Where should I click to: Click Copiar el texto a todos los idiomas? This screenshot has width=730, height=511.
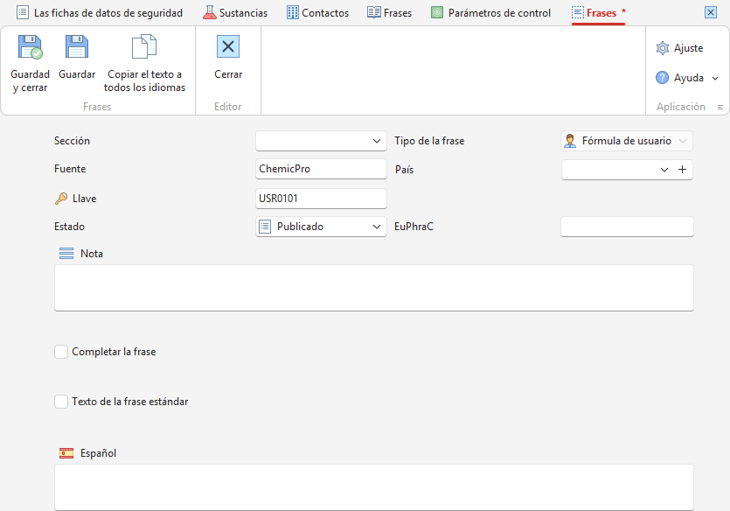(144, 64)
